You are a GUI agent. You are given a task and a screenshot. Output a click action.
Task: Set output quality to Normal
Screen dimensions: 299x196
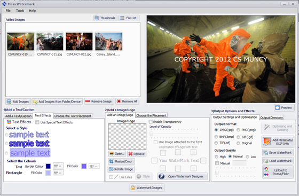[230, 156]
